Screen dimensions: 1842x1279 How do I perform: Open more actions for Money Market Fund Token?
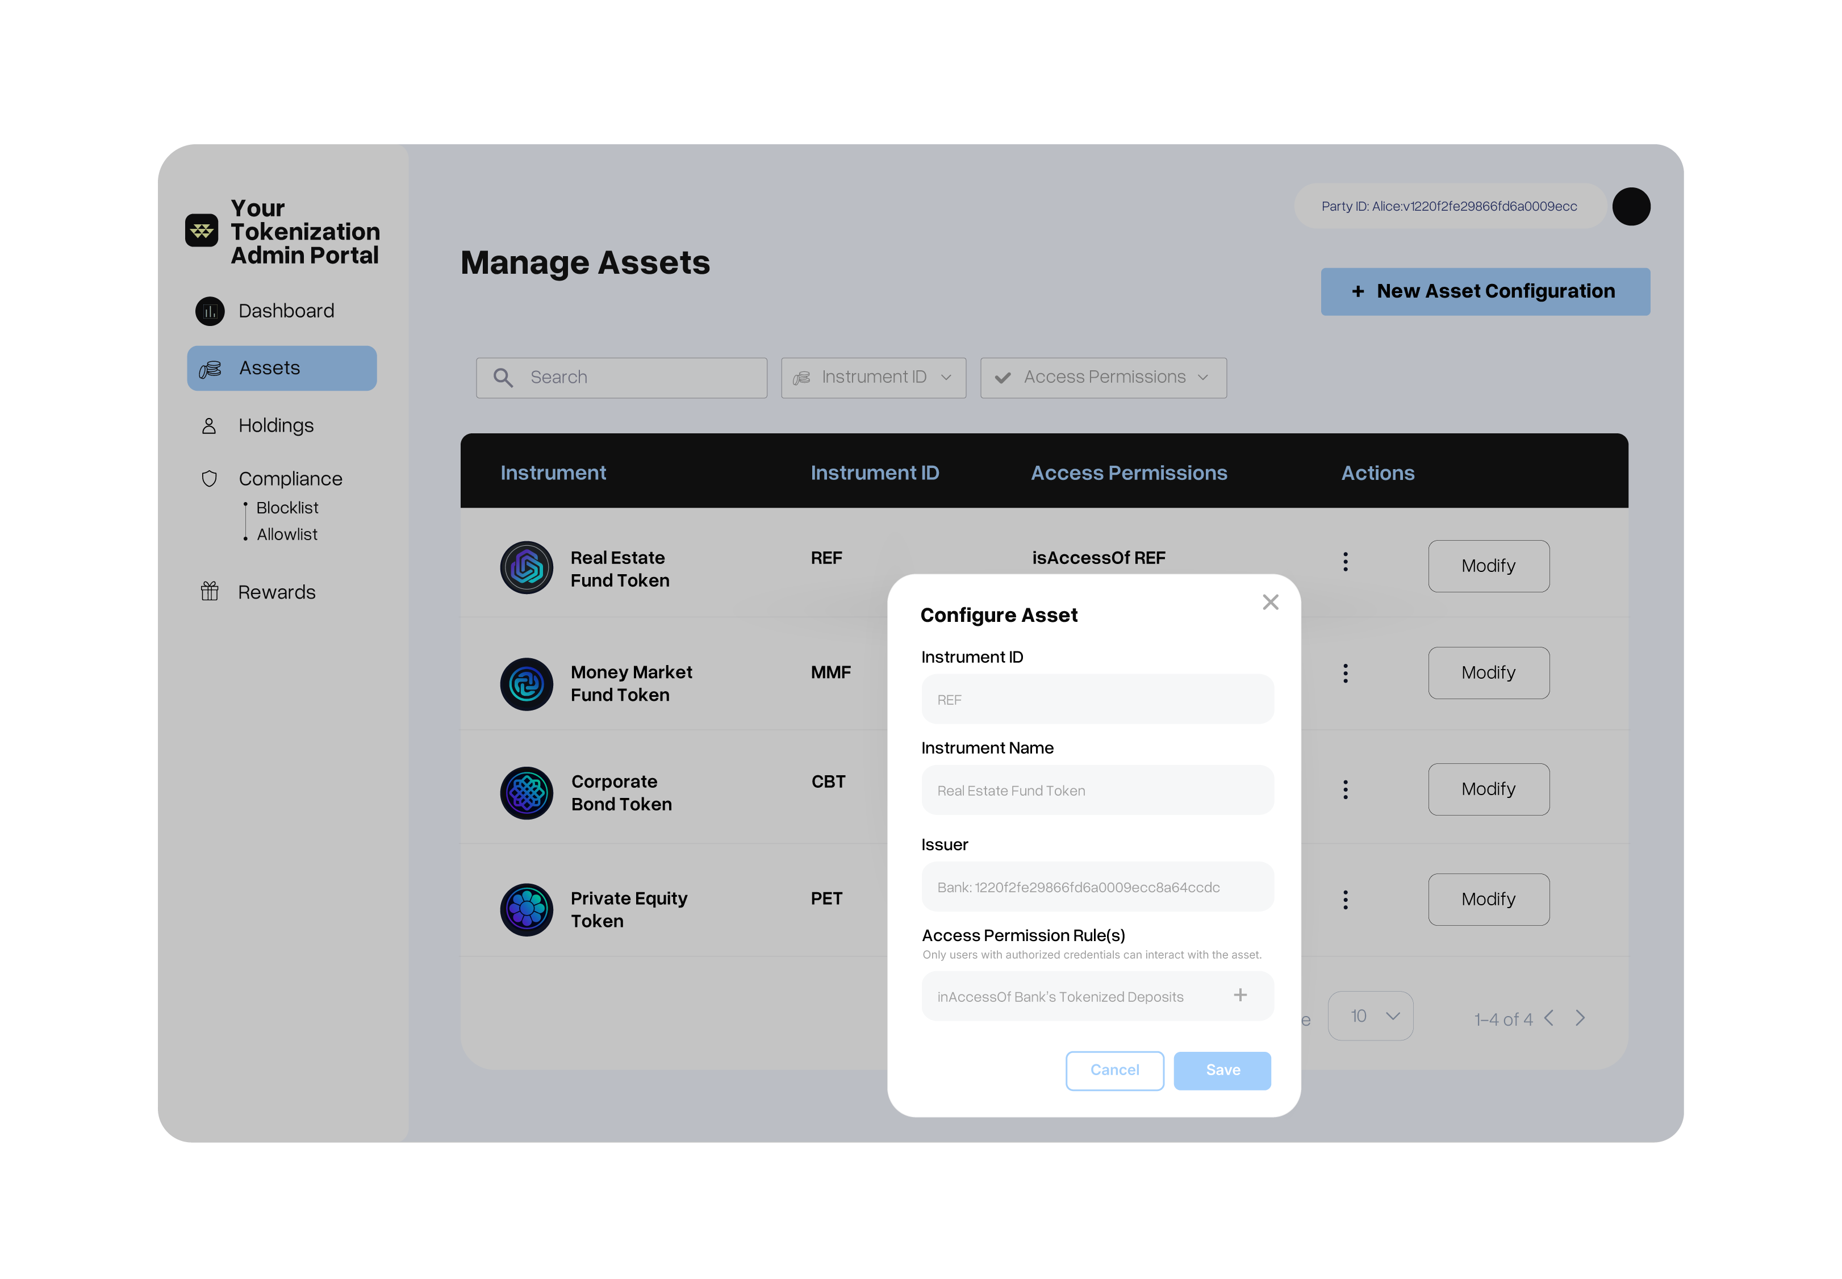point(1345,673)
